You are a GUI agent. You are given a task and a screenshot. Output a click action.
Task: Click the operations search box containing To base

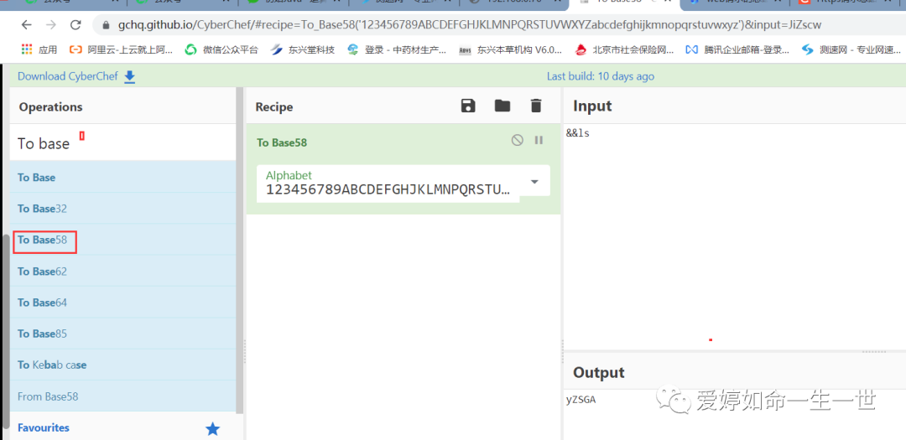(x=122, y=143)
